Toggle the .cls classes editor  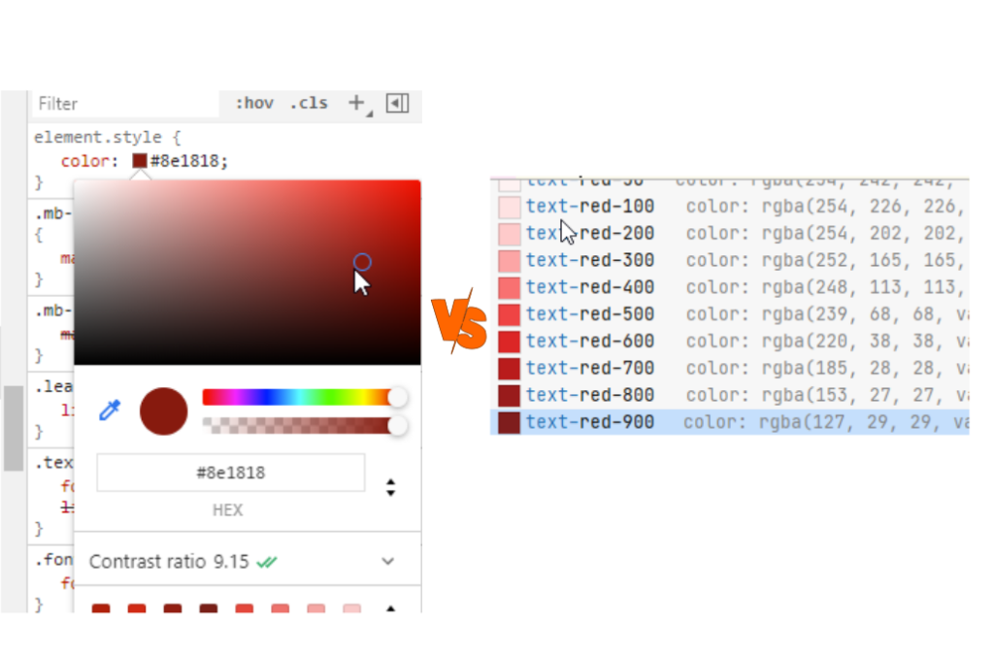point(309,103)
